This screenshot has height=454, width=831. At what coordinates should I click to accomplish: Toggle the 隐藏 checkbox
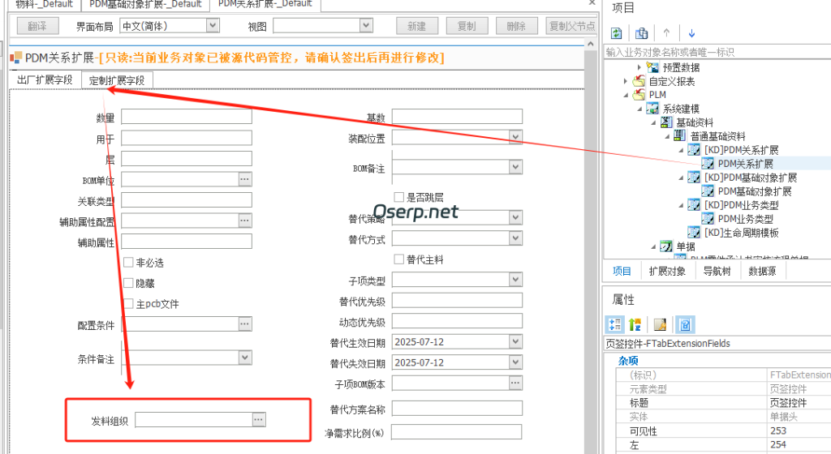128,283
